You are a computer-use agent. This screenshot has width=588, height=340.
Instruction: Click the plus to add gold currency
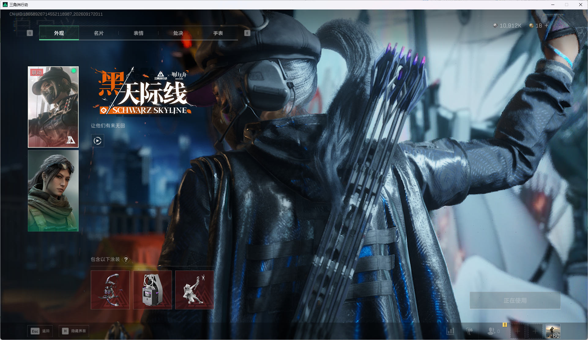[546, 26]
